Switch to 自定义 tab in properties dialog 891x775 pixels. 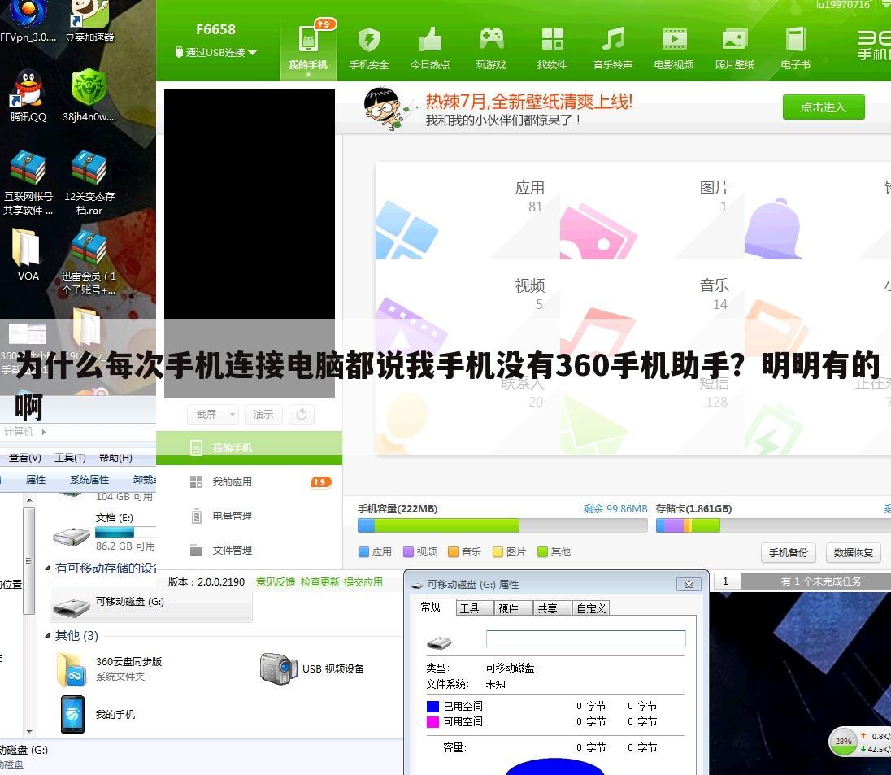(591, 608)
